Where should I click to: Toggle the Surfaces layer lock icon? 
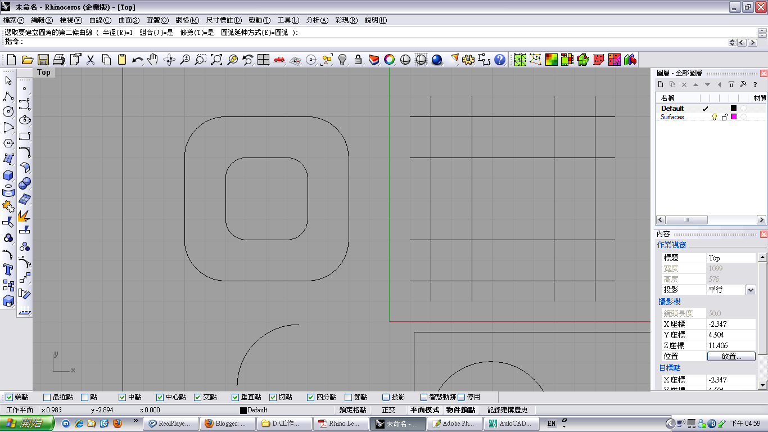click(x=724, y=117)
